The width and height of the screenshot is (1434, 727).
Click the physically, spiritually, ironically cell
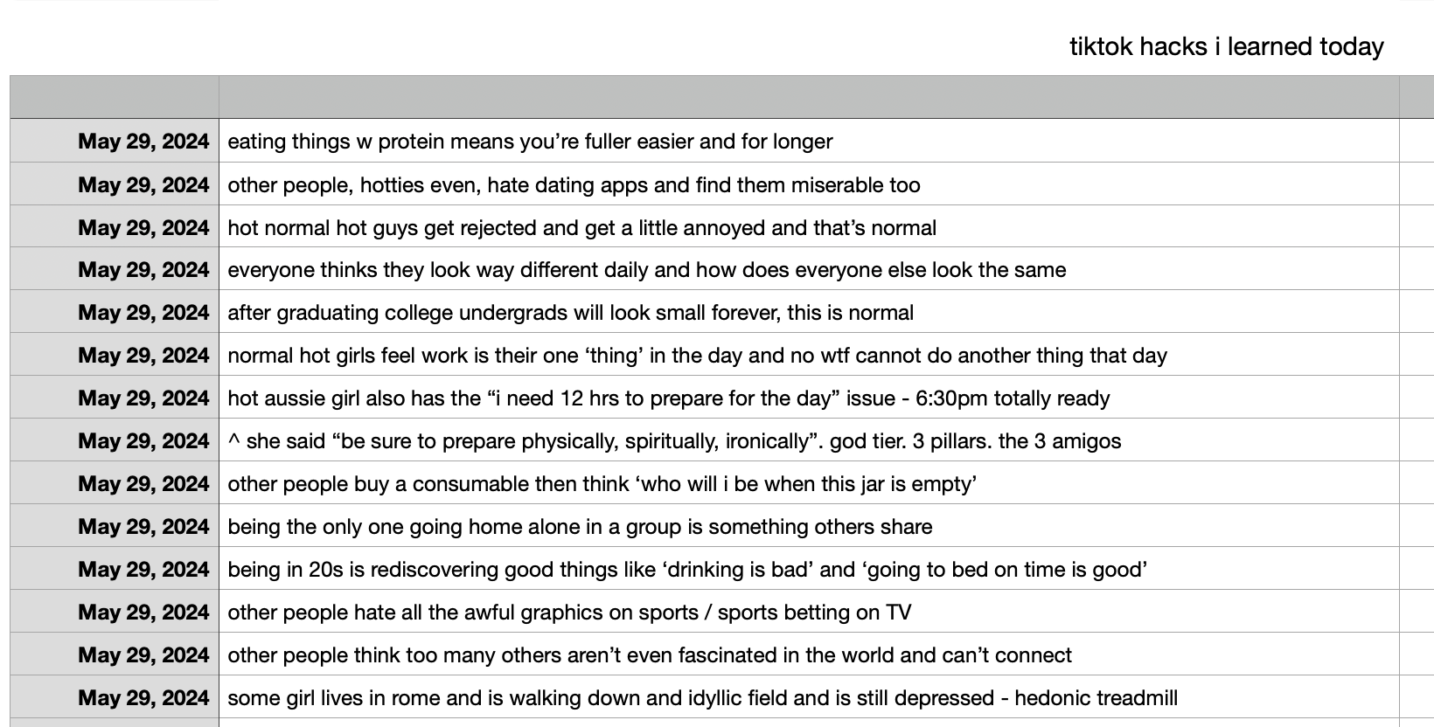coord(809,440)
